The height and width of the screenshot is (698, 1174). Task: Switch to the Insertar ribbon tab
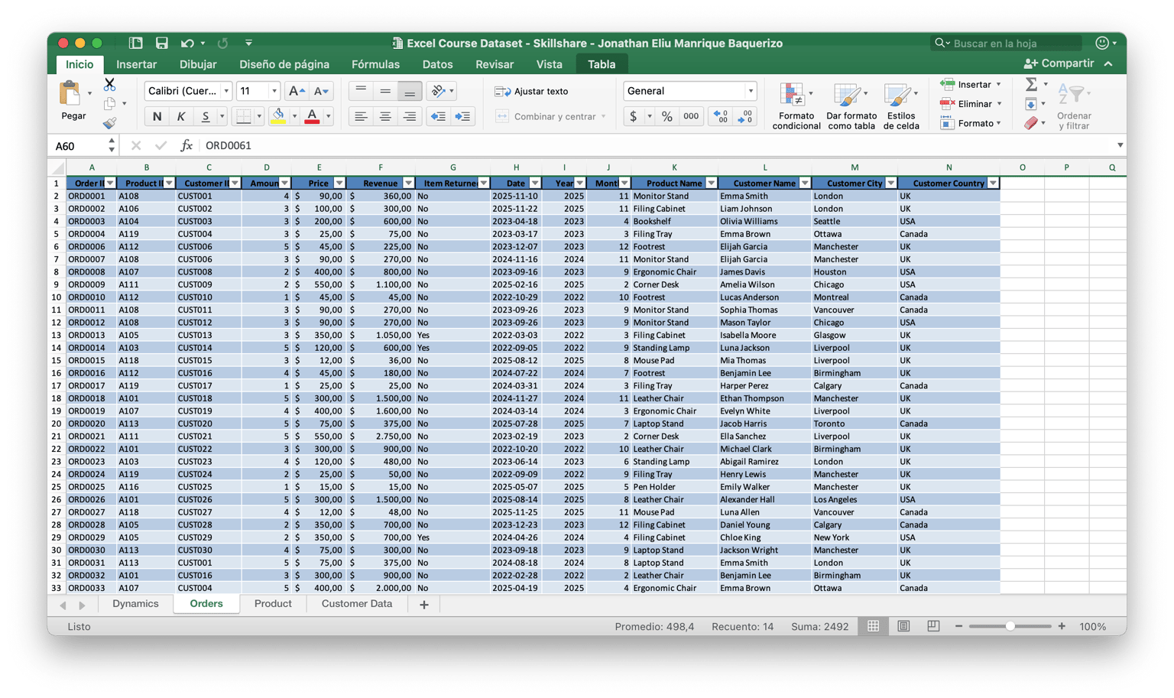[136, 64]
